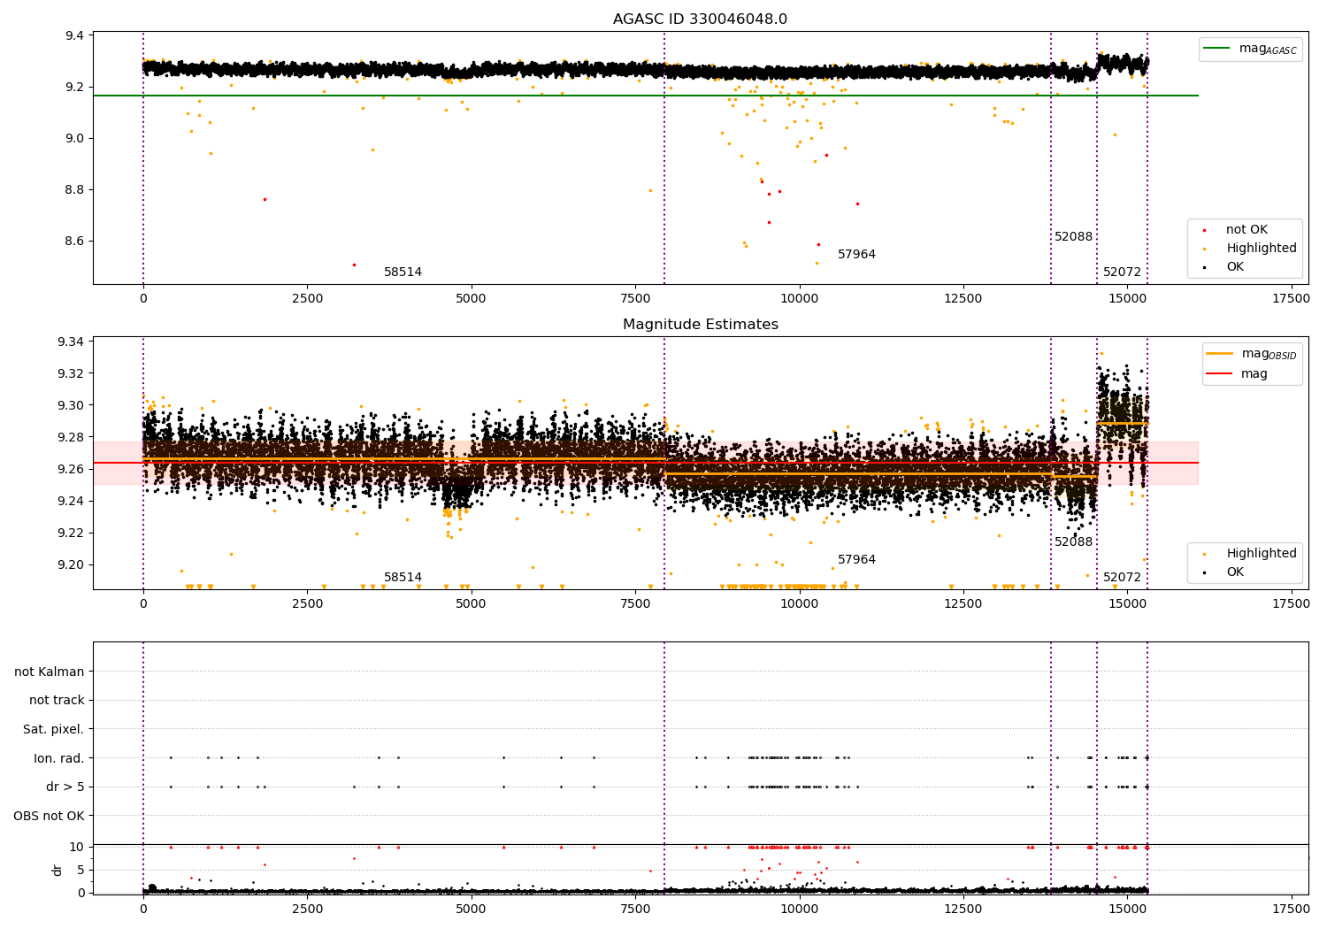Viewport: 1327px width, 929px height.
Task: Click the 'OBS not OK' row label
Action: tap(49, 816)
